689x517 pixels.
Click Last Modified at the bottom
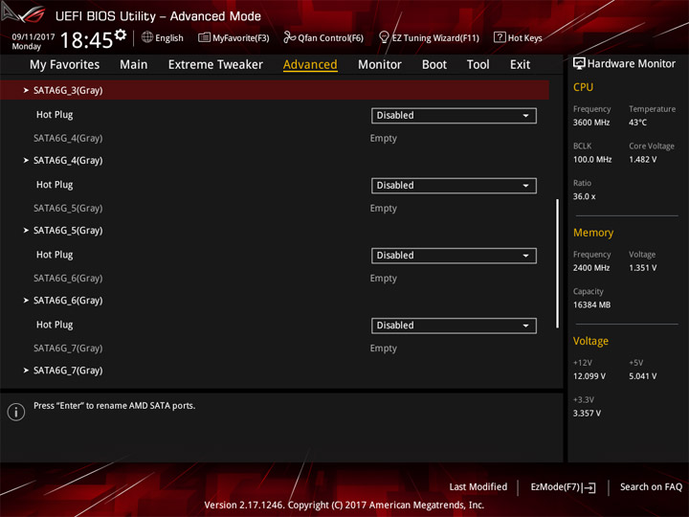click(478, 486)
